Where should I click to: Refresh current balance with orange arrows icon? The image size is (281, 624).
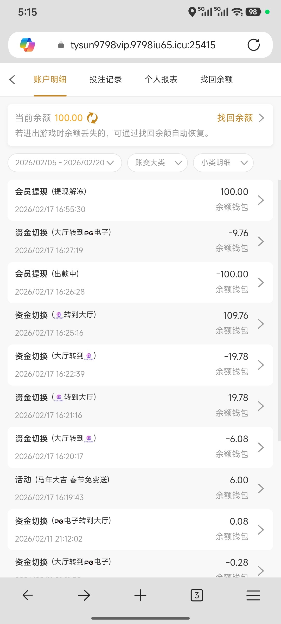click(92, 118)
